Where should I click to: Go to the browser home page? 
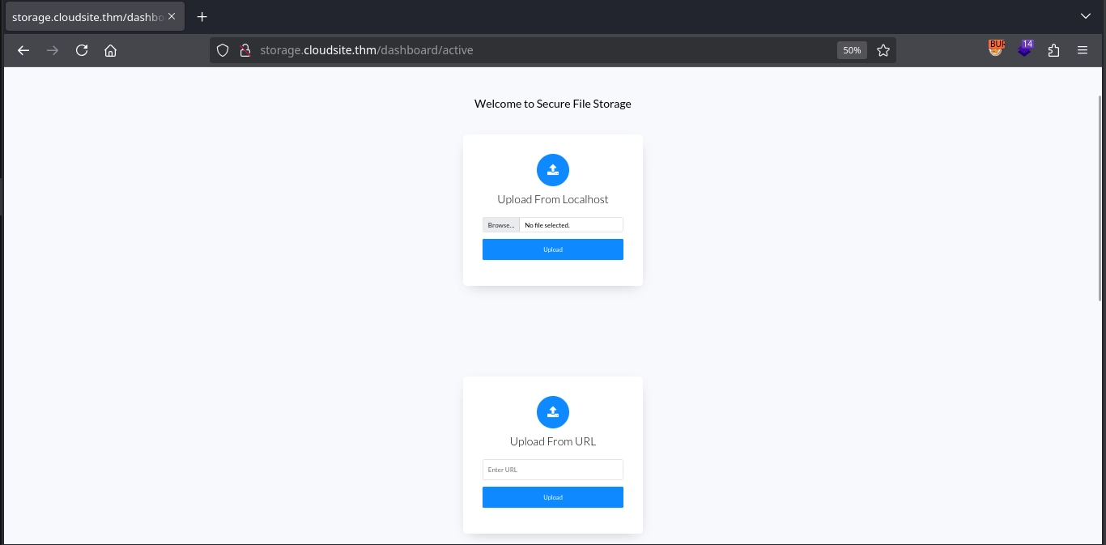click(111, 50)
